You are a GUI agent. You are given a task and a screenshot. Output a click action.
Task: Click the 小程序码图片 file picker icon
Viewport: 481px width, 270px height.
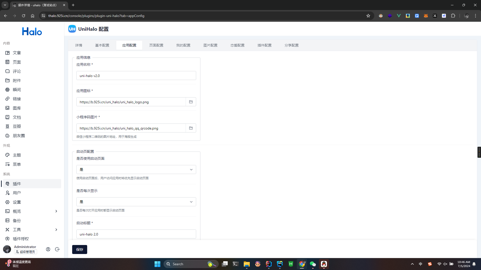(x=191, y=128)
